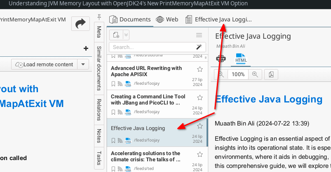The height and width of the screenshot is (172, 331).
Task: Open the Similar documents side tab
Action: click(x=99, y=68)
